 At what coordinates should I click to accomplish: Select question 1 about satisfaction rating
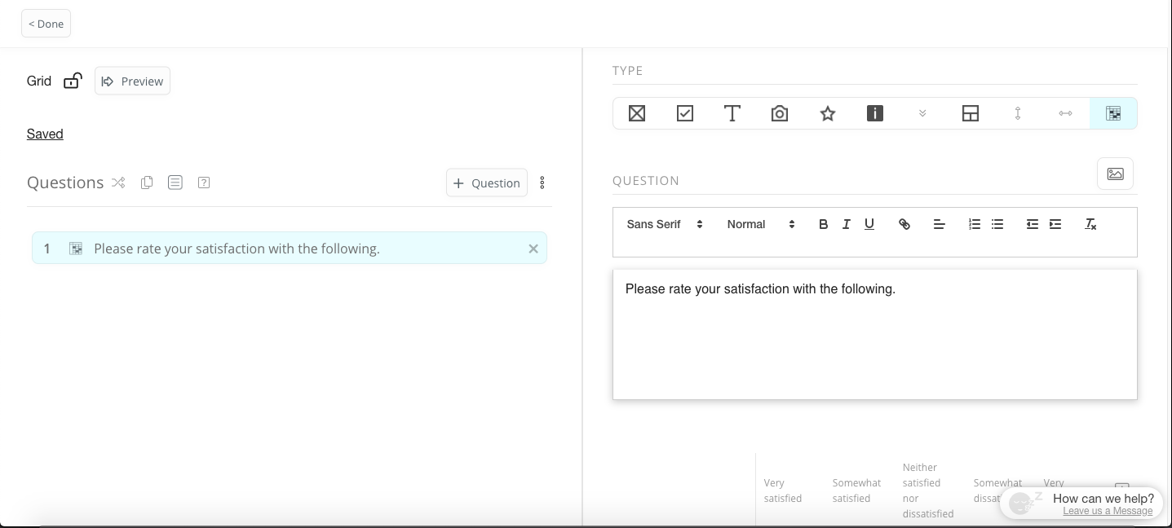click(x=290, y=249)
